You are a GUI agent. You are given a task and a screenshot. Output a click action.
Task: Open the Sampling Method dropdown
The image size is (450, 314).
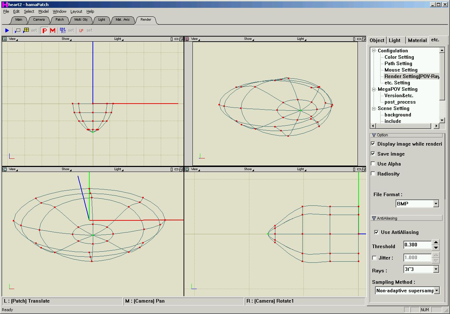436,291
